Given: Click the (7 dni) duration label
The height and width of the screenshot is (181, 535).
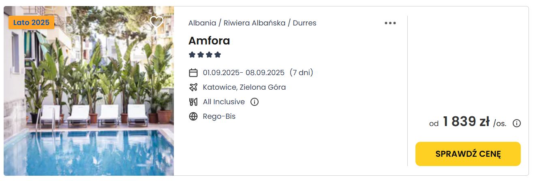Looking at the screenshot, I should tap(301, 73).
